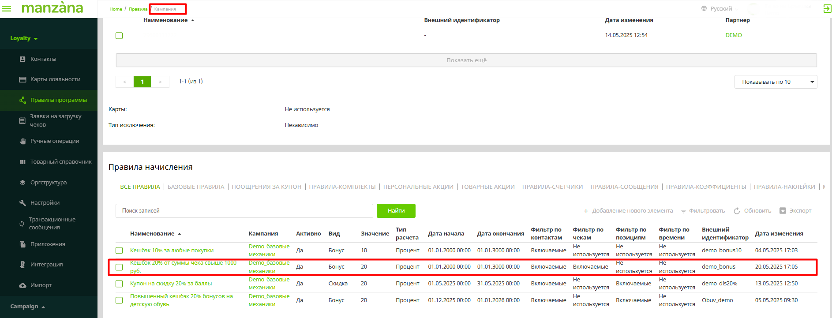Screen dimensions: 832x318
Task: Click the Товарный справочник grid icon
Action: pos(22,162)
